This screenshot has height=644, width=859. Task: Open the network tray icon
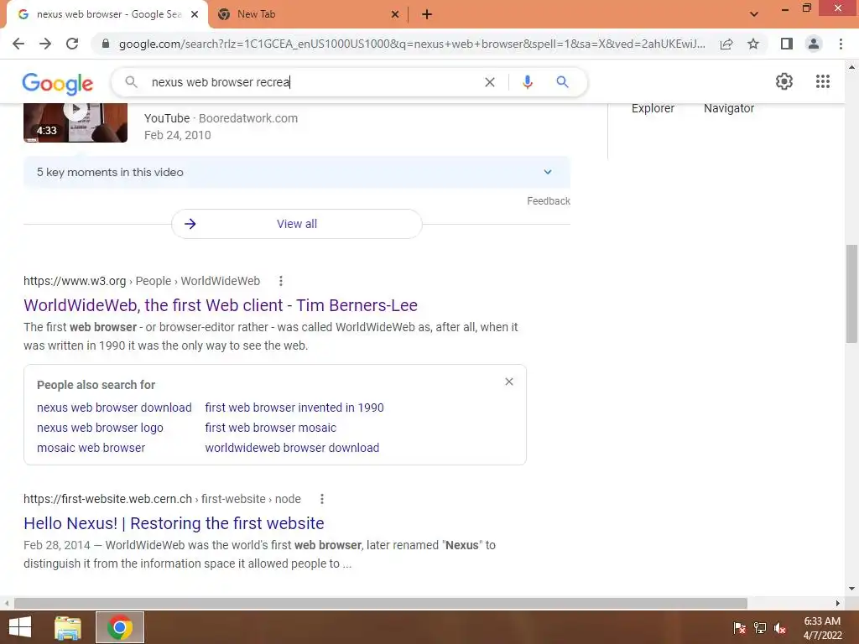click(760, 628)
